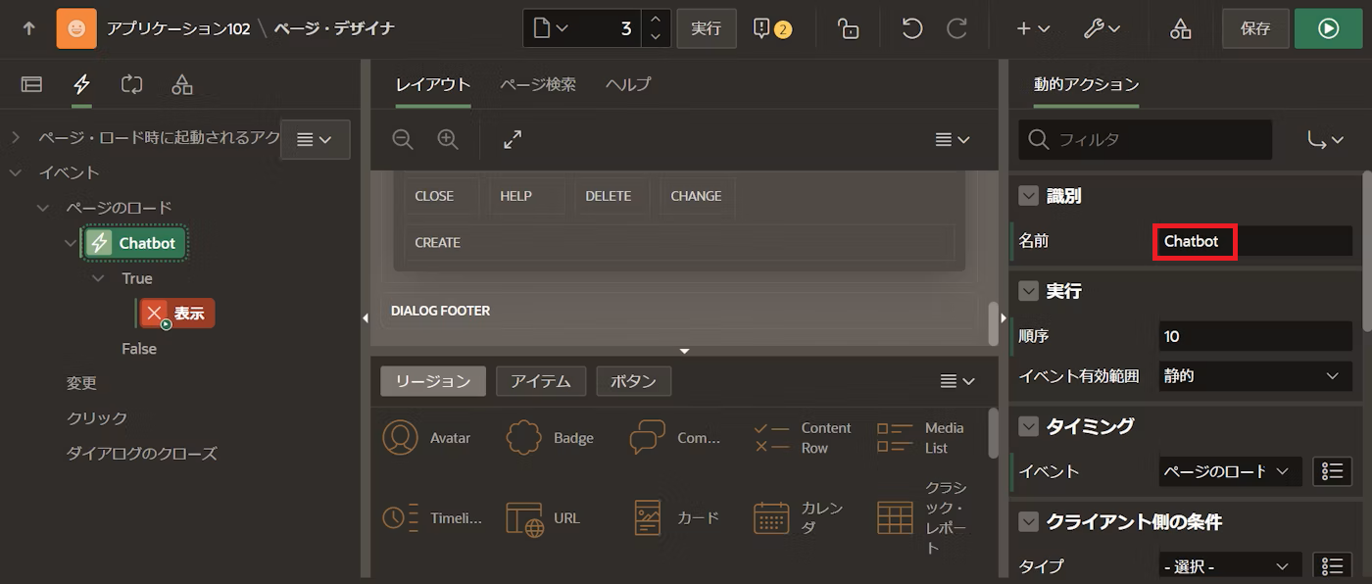Click the Sequence field with 10

click(x=1255, y=336)
